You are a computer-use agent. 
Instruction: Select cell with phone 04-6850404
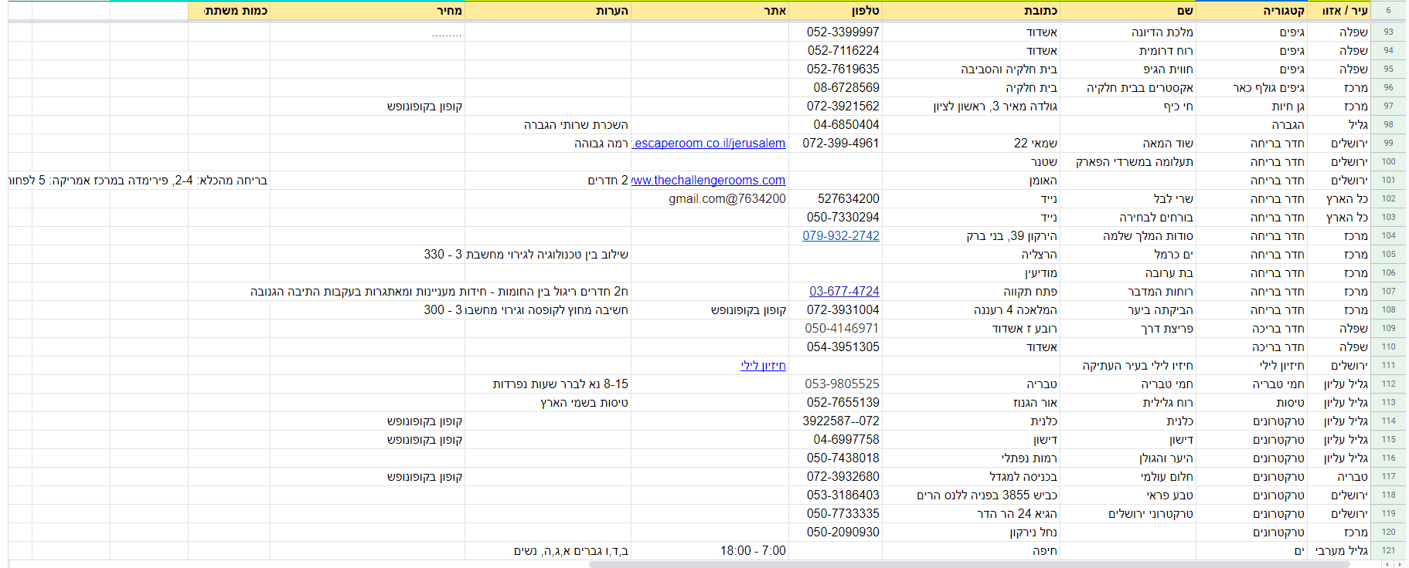(x=836, y=125)
